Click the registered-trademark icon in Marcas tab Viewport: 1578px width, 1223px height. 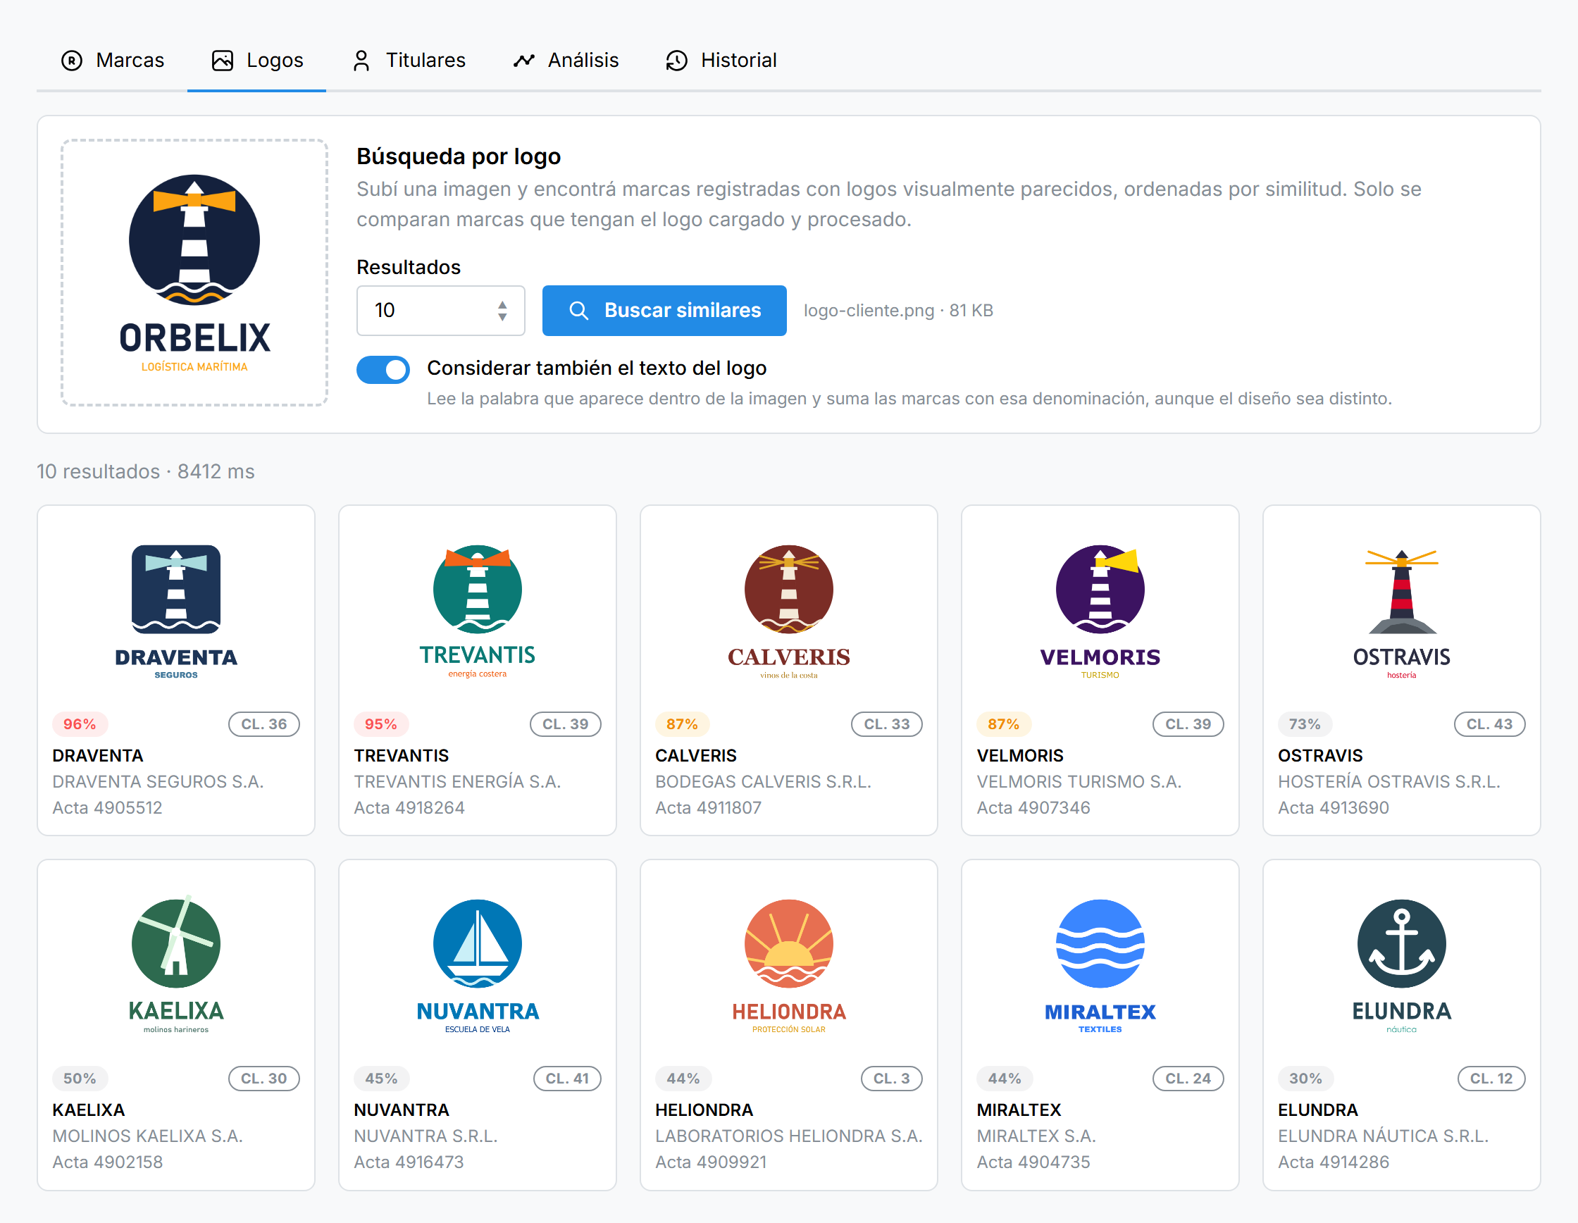[72, 61]
